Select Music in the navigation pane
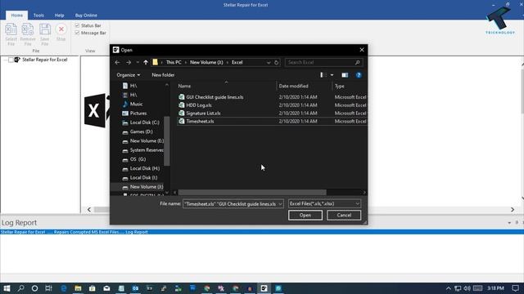Screen dimensions: 524x294 [x=137, y=104]
